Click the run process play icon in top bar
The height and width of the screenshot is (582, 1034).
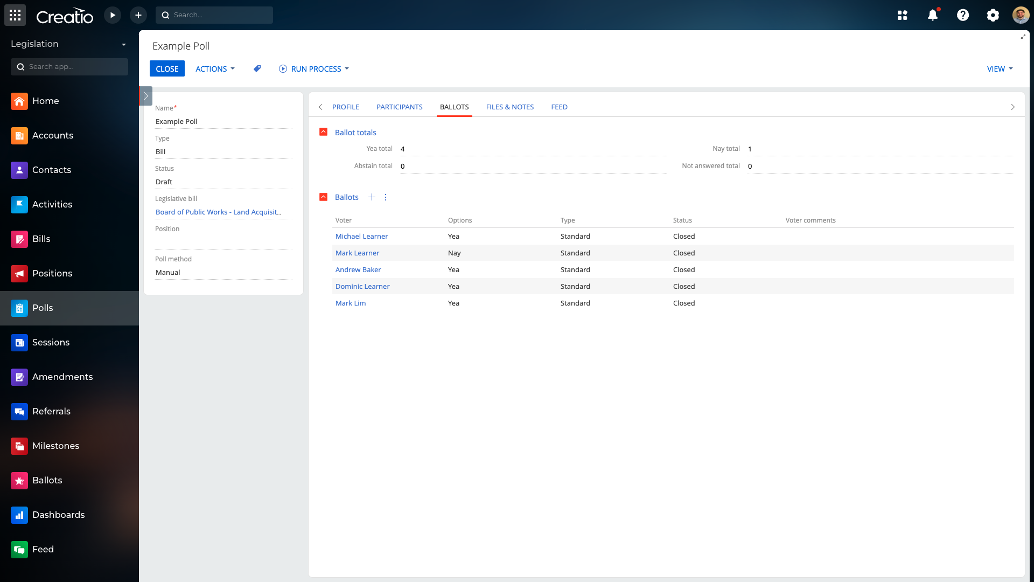coord(113,15)
